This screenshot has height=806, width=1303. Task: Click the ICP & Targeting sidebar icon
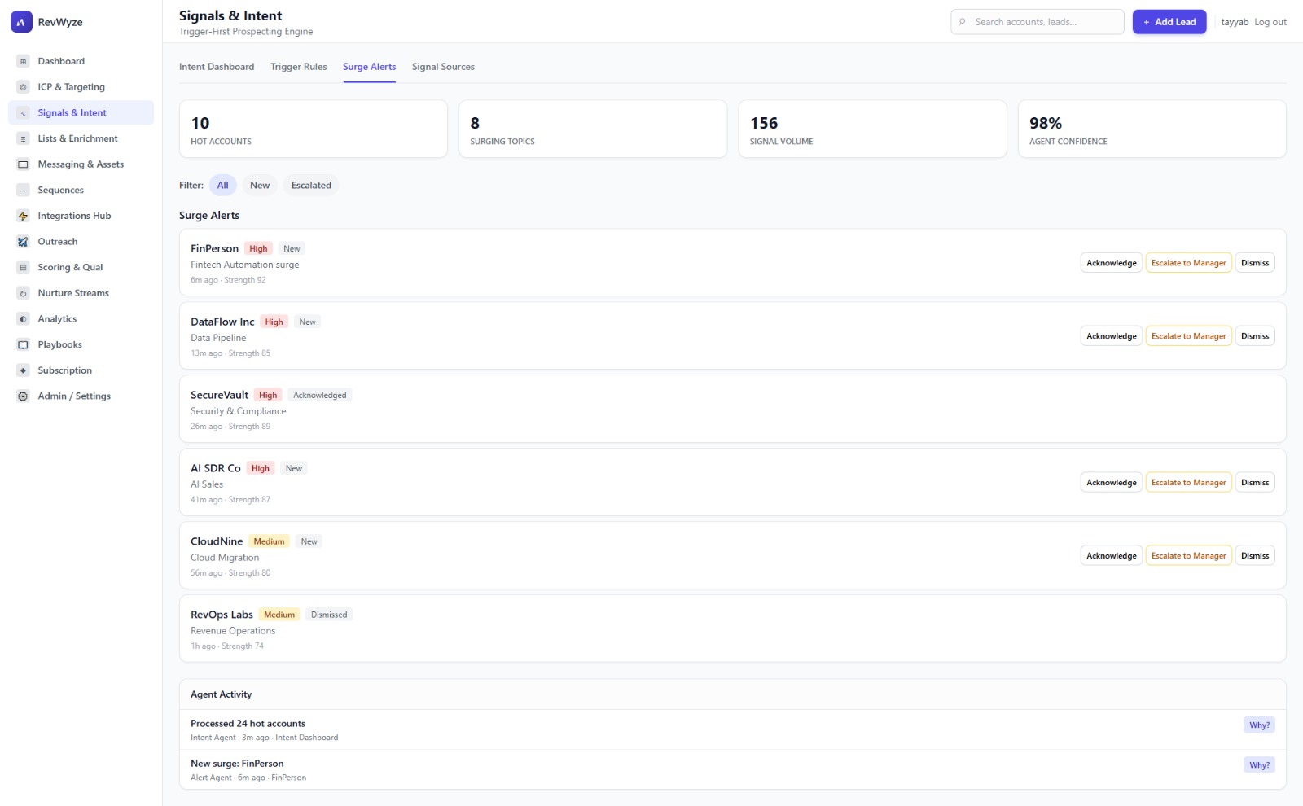(x=23, y=87)
